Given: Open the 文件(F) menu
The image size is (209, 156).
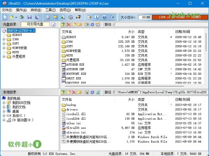Looking at the screenshot, I should pos(7,10).
